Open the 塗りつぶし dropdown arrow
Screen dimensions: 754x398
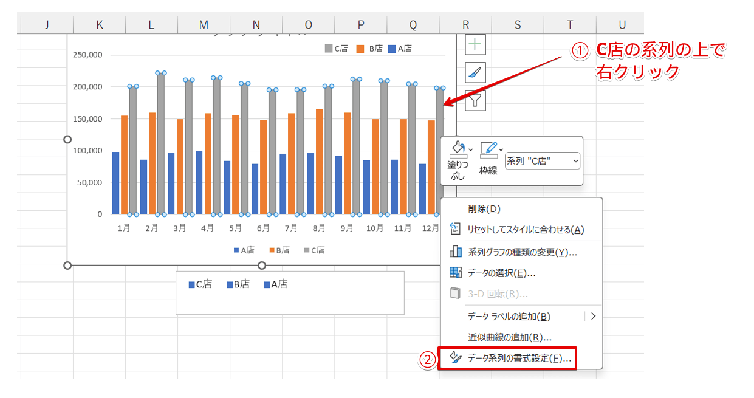(470, 149)
